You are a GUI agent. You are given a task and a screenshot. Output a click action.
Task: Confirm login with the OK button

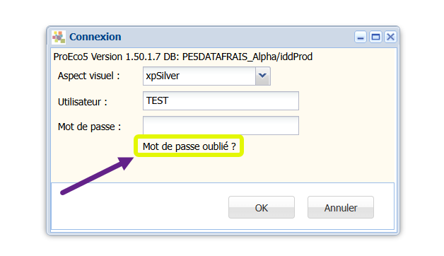(x=262, y=208)
